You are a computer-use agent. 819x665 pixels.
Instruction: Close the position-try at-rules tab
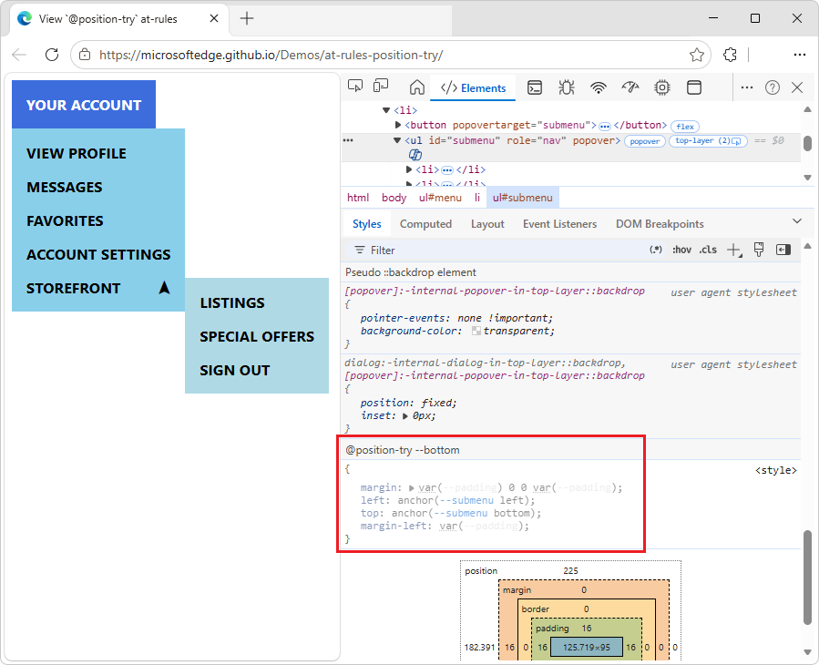[213, 18]
